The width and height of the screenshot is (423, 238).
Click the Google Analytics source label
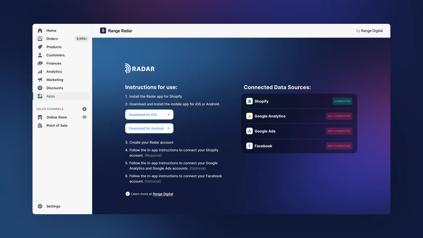[270, 116]
